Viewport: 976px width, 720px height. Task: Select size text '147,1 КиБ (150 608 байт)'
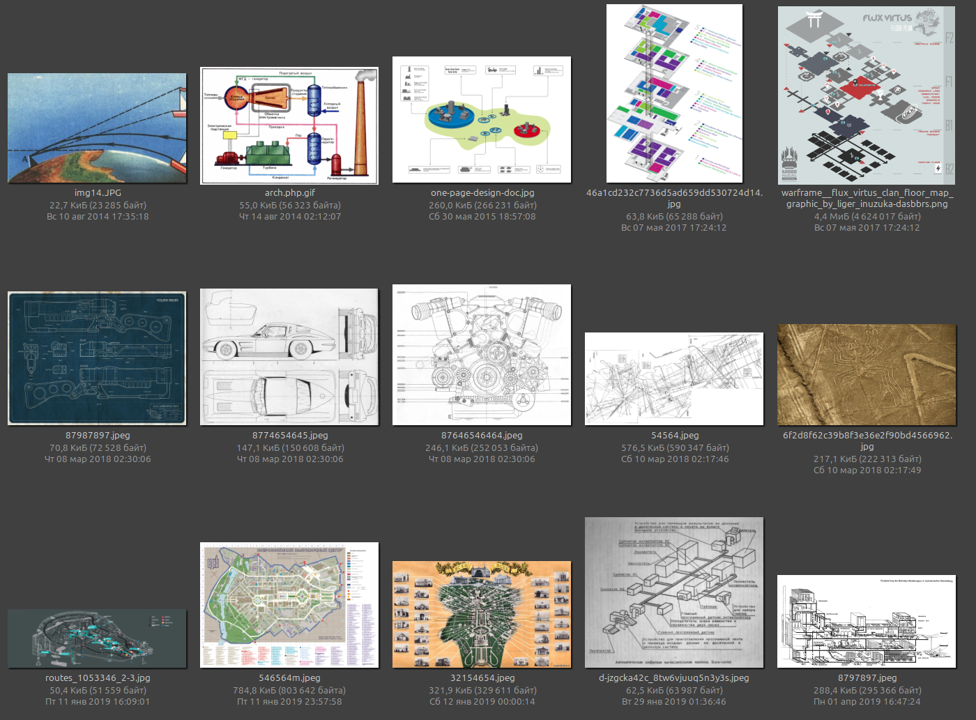[x=290, y=448]
